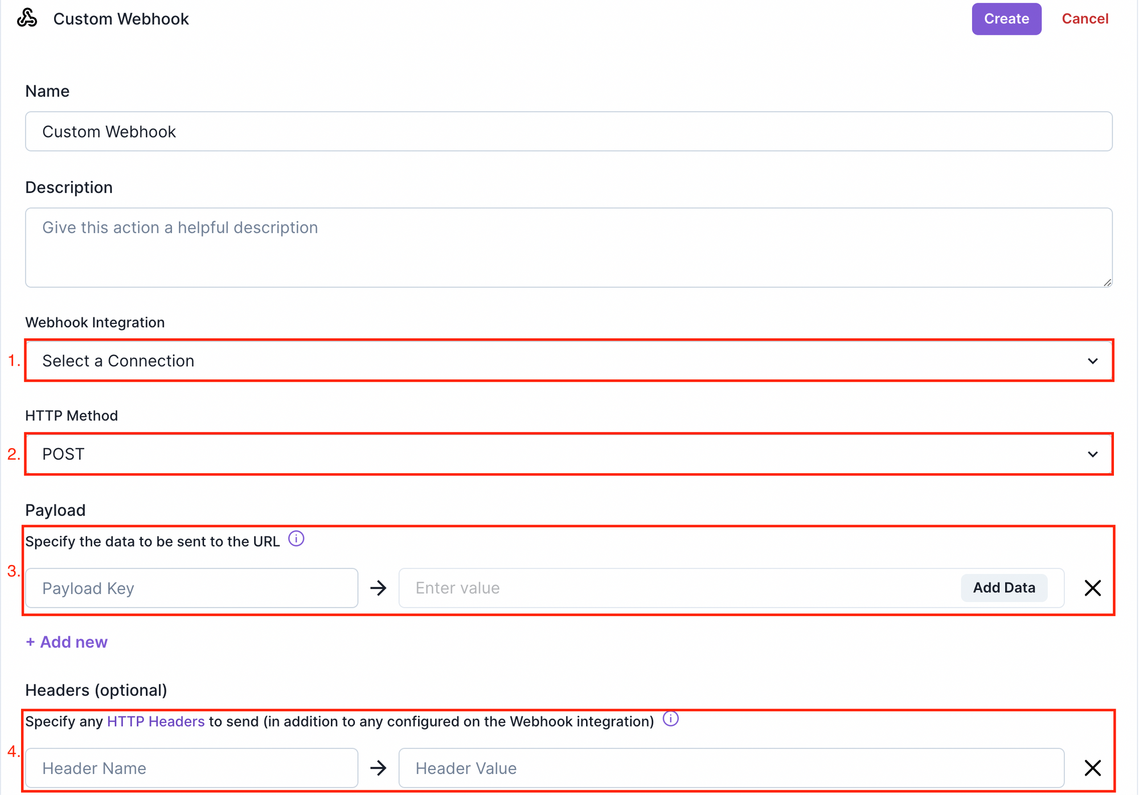
Task: Open the HTTP Headers hyperlink
Action: pos(155,722)
